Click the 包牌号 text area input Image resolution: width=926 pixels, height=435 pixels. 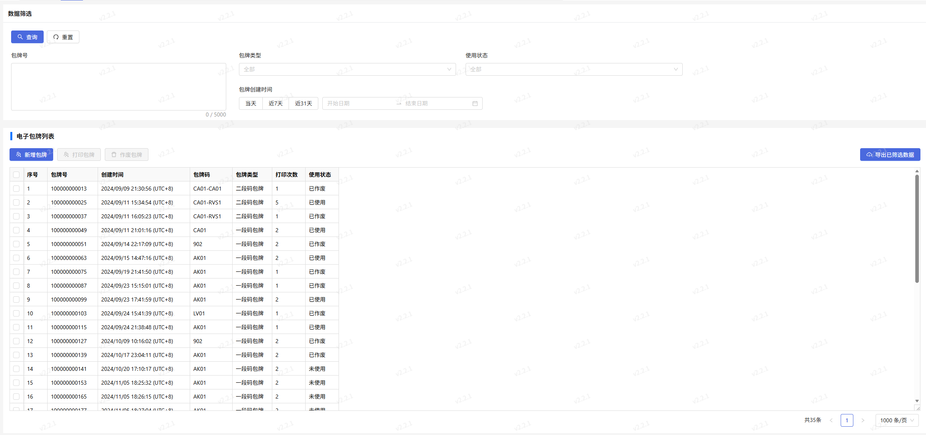pyautogui.click(x=118, y=86)
